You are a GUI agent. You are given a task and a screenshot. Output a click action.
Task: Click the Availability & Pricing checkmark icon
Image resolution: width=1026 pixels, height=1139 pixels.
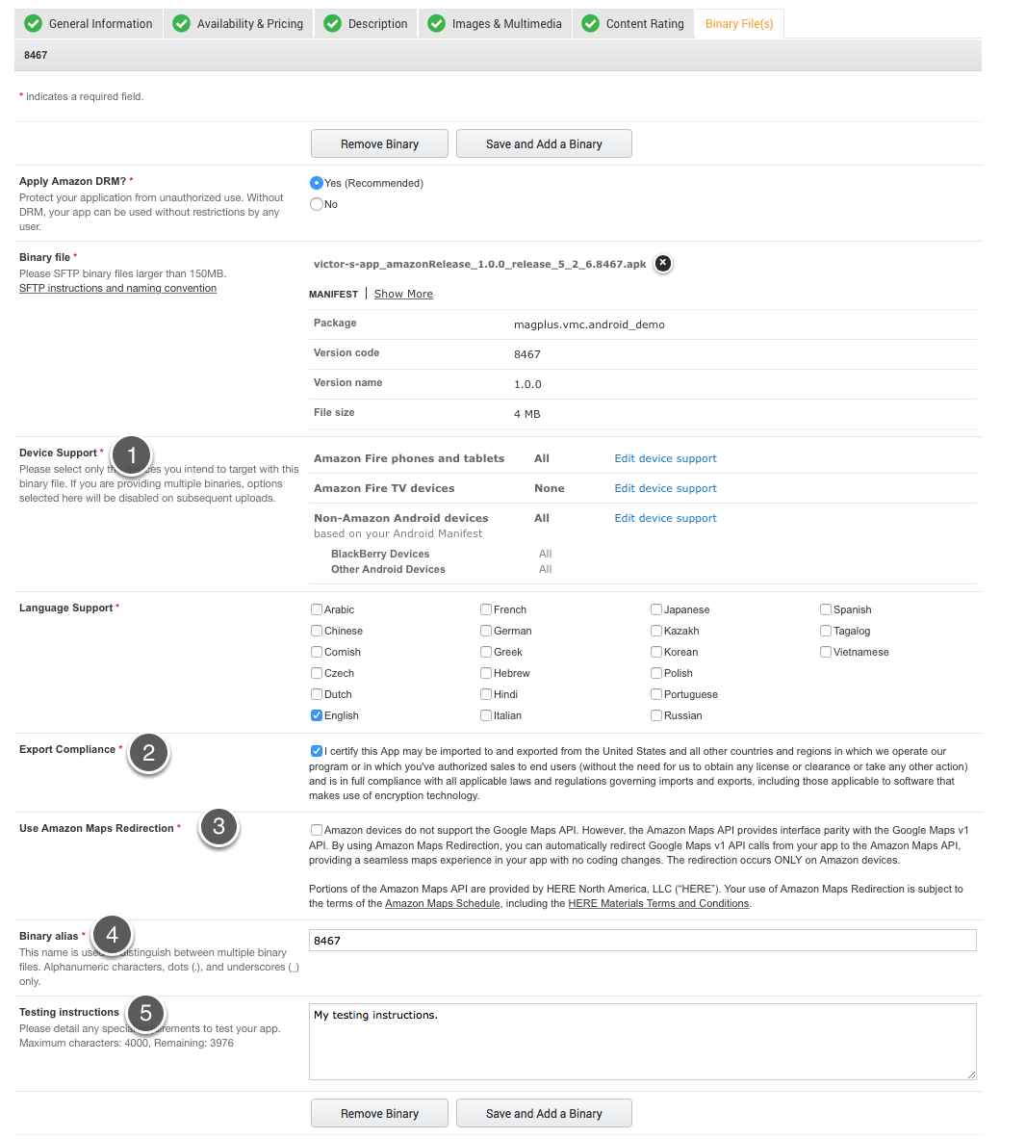click(182, 23)
